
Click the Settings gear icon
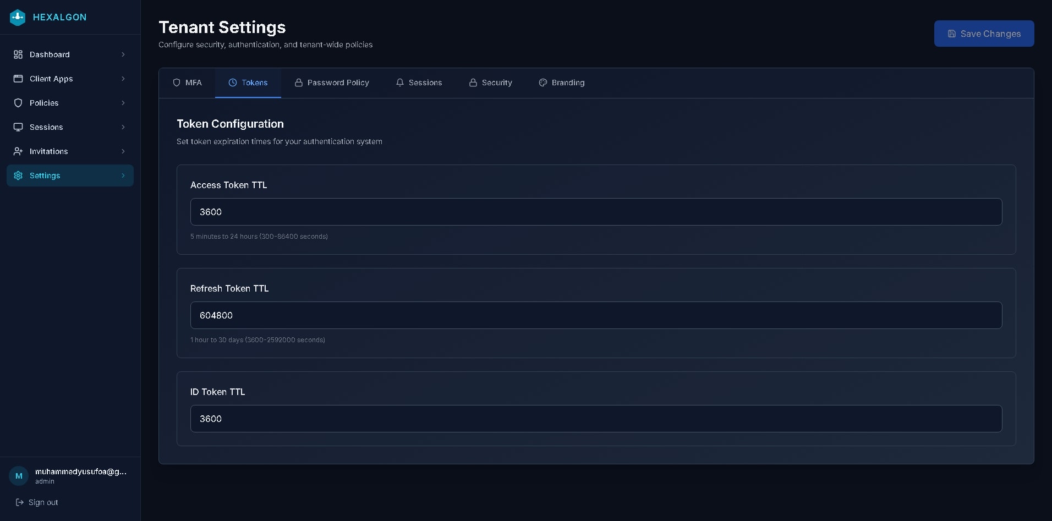[x=18, y=176]
